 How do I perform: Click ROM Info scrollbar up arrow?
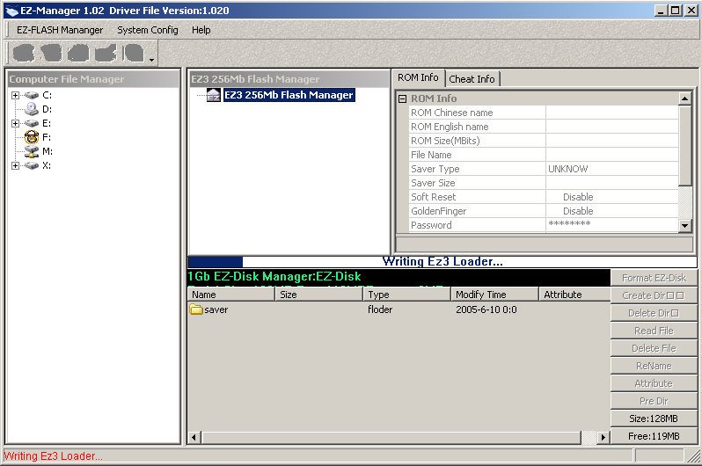[684, 98]
